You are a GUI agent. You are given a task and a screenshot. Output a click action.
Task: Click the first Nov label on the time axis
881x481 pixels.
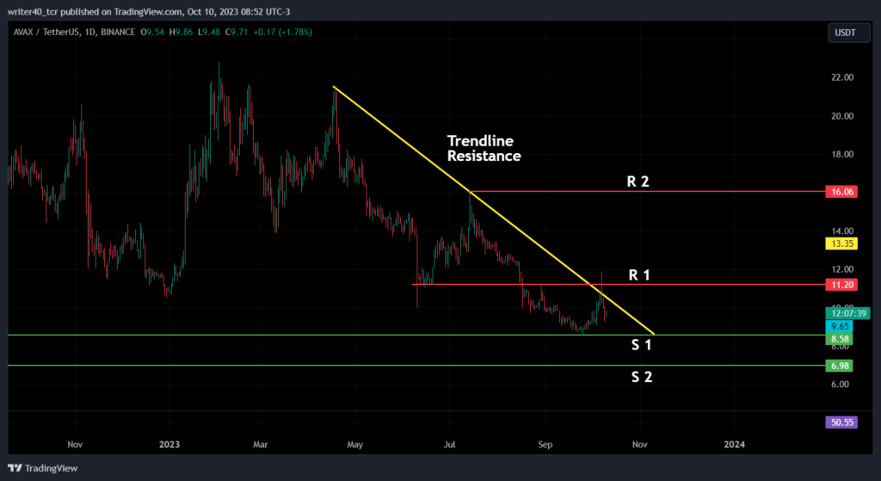click(x=75, y=445)
